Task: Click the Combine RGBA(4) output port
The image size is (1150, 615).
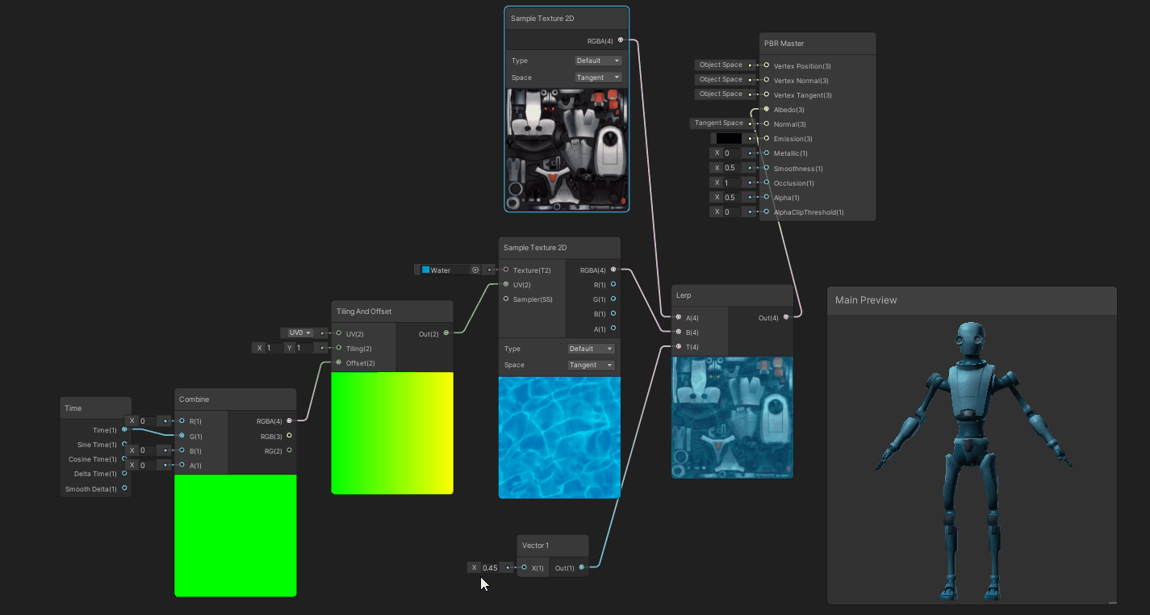Action: coord(290,420)
